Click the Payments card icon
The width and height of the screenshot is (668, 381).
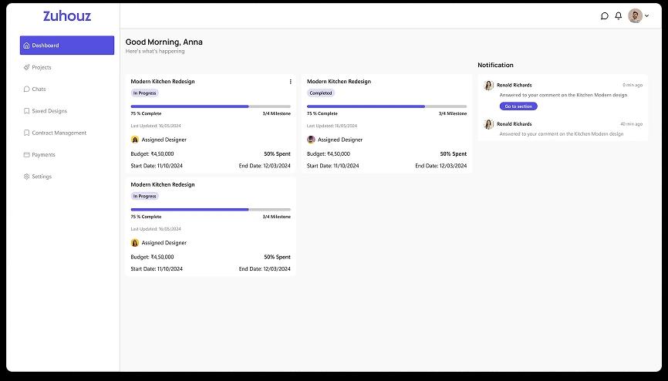coord(27,155)
